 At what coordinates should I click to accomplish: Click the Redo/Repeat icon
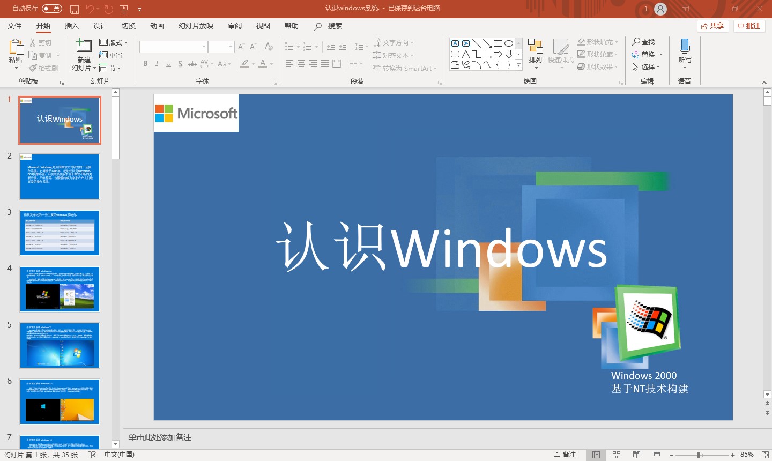tap(109, 9)
